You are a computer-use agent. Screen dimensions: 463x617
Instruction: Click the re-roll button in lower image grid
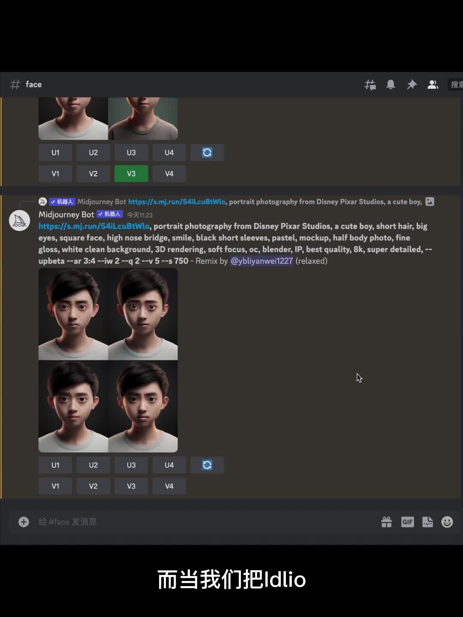(x=207, y=465)
